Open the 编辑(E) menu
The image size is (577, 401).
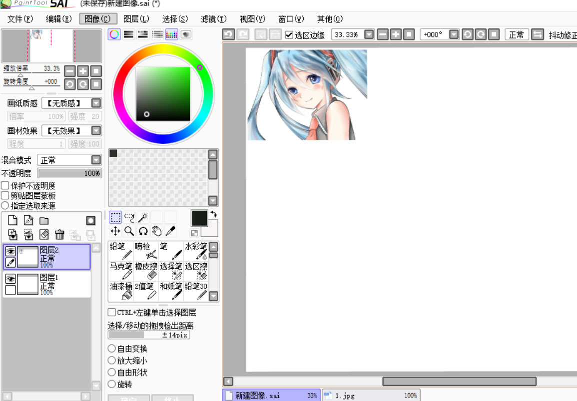click(x=58, y=19)
